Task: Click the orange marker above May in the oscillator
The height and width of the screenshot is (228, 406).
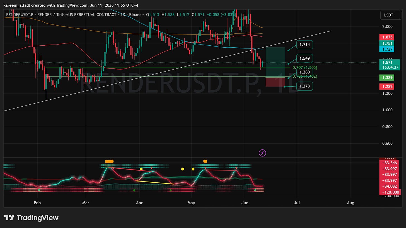Action: click(205, 161)
